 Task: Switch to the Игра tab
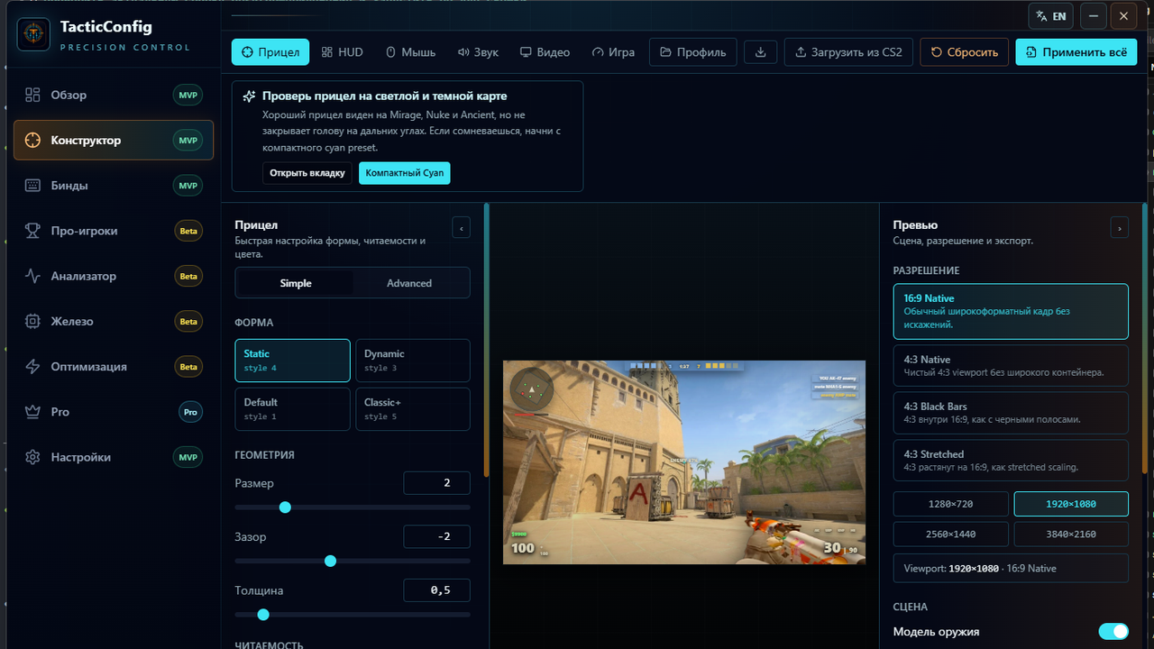[613, 52]
